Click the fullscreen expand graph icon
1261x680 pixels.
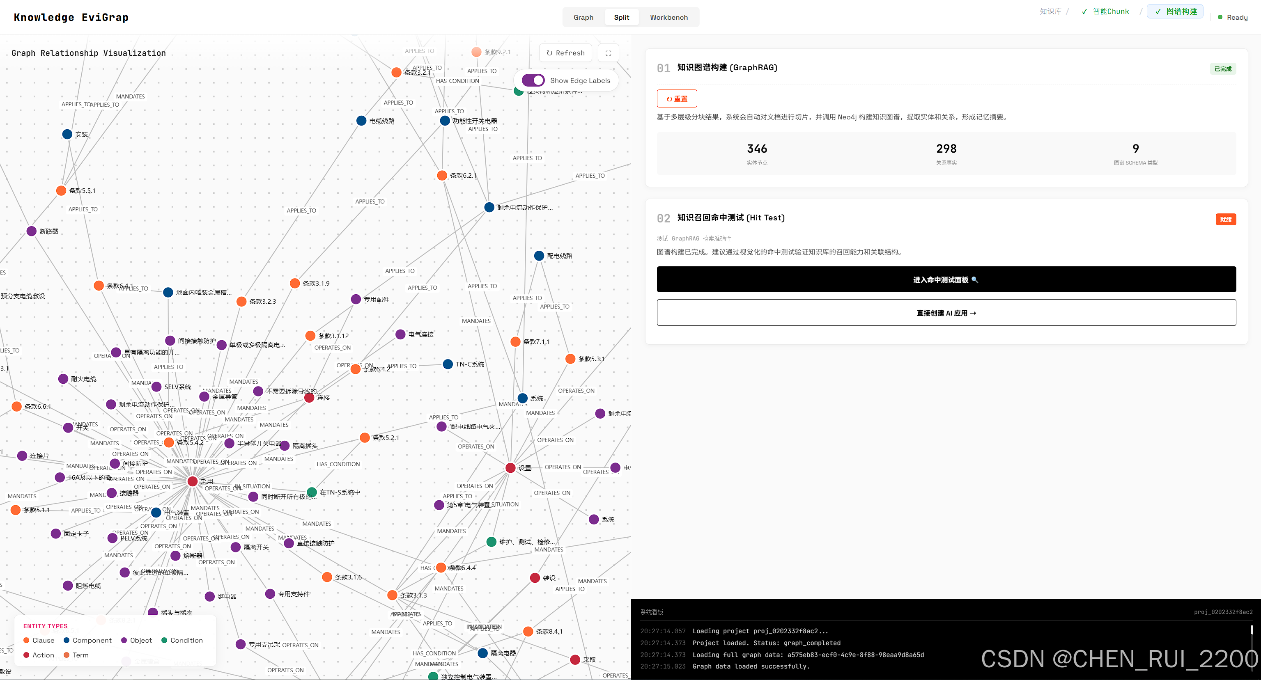coord(608,53)
